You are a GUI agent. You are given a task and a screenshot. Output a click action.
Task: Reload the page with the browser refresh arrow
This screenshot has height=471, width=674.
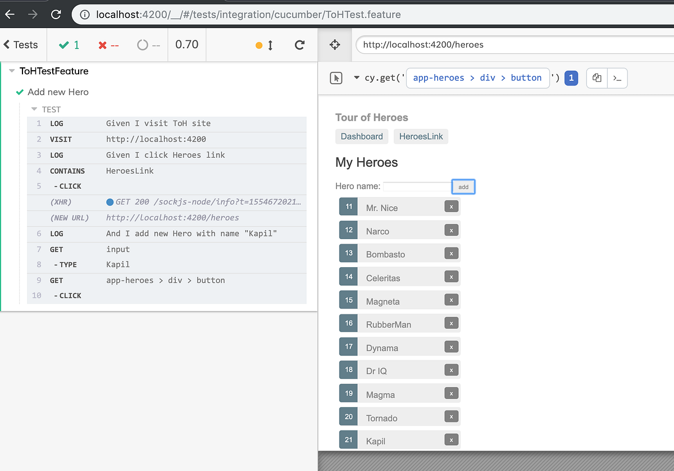click(x=56, y=14)
